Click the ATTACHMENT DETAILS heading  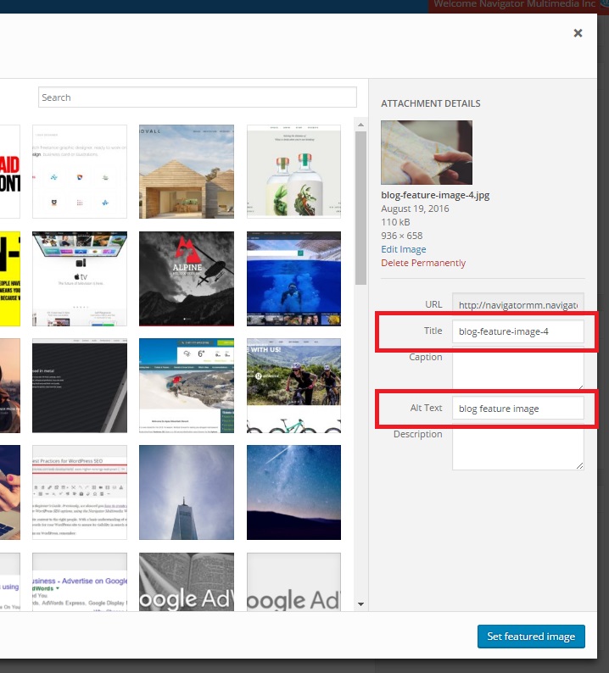click(430, 103)
